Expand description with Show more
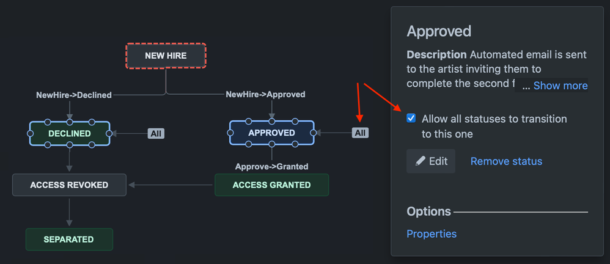This screenshot has height=264, width=610. coord(560,86)
